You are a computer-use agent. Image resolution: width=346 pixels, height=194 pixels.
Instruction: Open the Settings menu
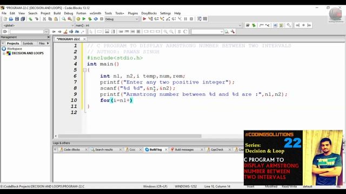165,13
